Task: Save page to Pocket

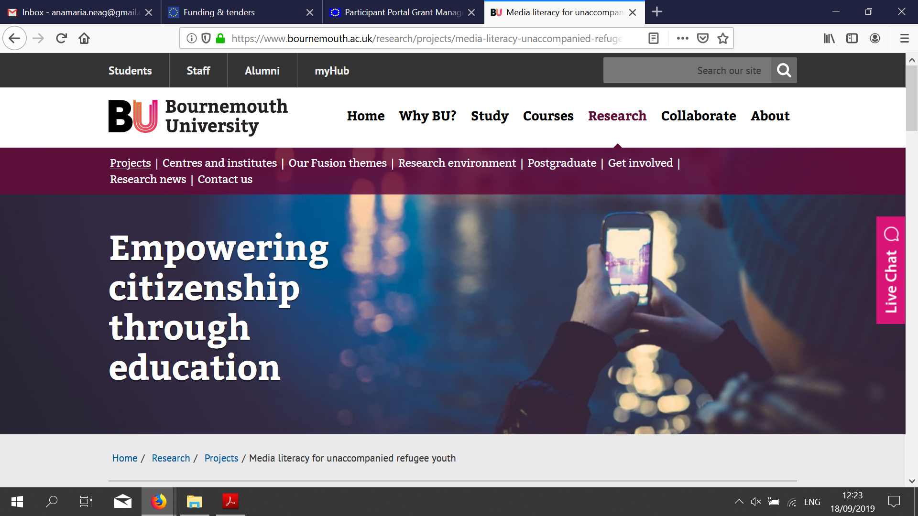Action: [x=702, y=38]
